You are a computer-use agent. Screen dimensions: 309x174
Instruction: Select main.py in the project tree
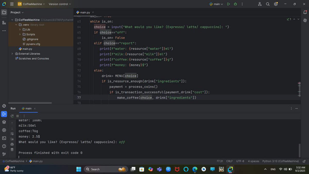point(27,49)
